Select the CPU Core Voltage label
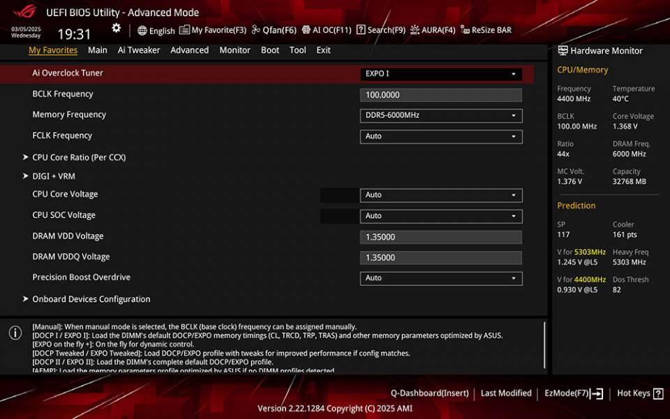Image resolution: width=670 pixels, height=419 pixels. click(65, 194)
